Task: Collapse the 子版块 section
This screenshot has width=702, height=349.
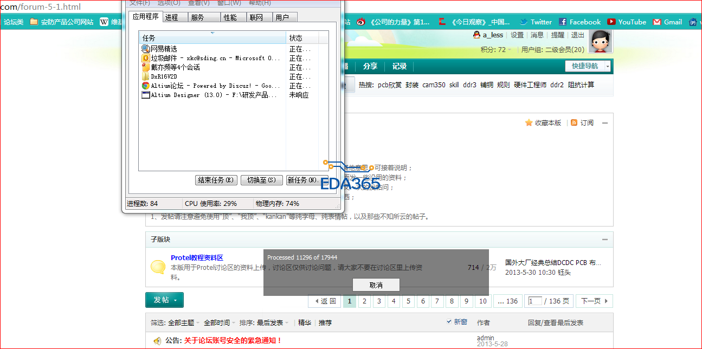Action: pyautogui.click(x=605, y=240)
